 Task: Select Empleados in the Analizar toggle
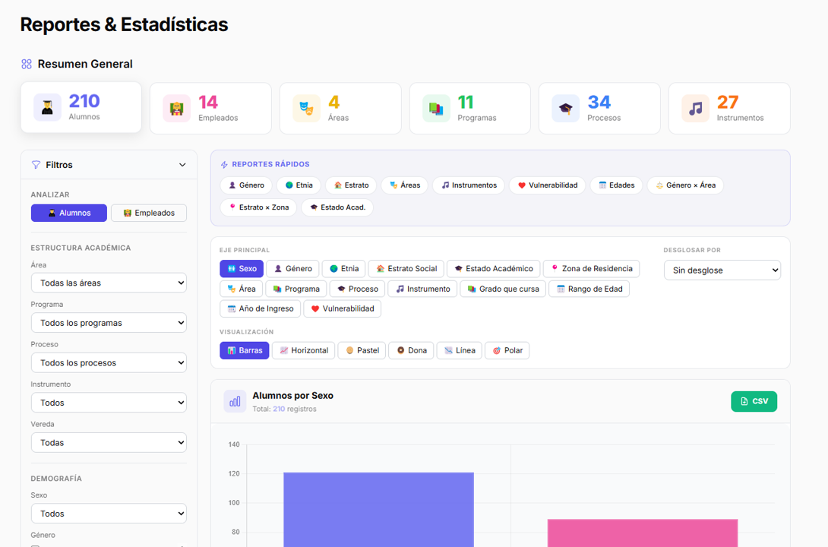[x=149, y=213]
